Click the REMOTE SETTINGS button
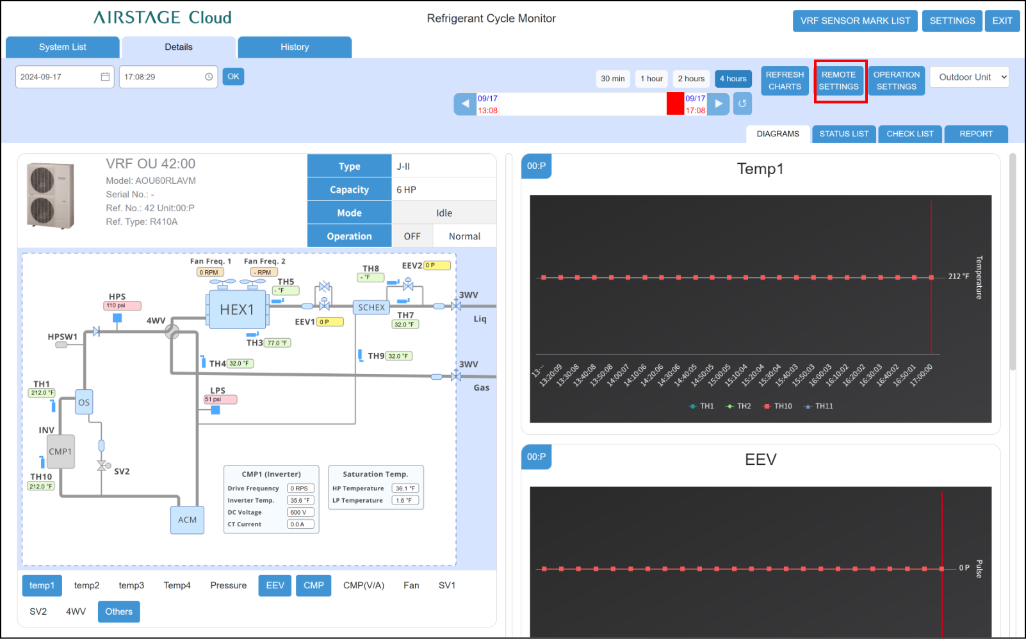 (838, 81)
